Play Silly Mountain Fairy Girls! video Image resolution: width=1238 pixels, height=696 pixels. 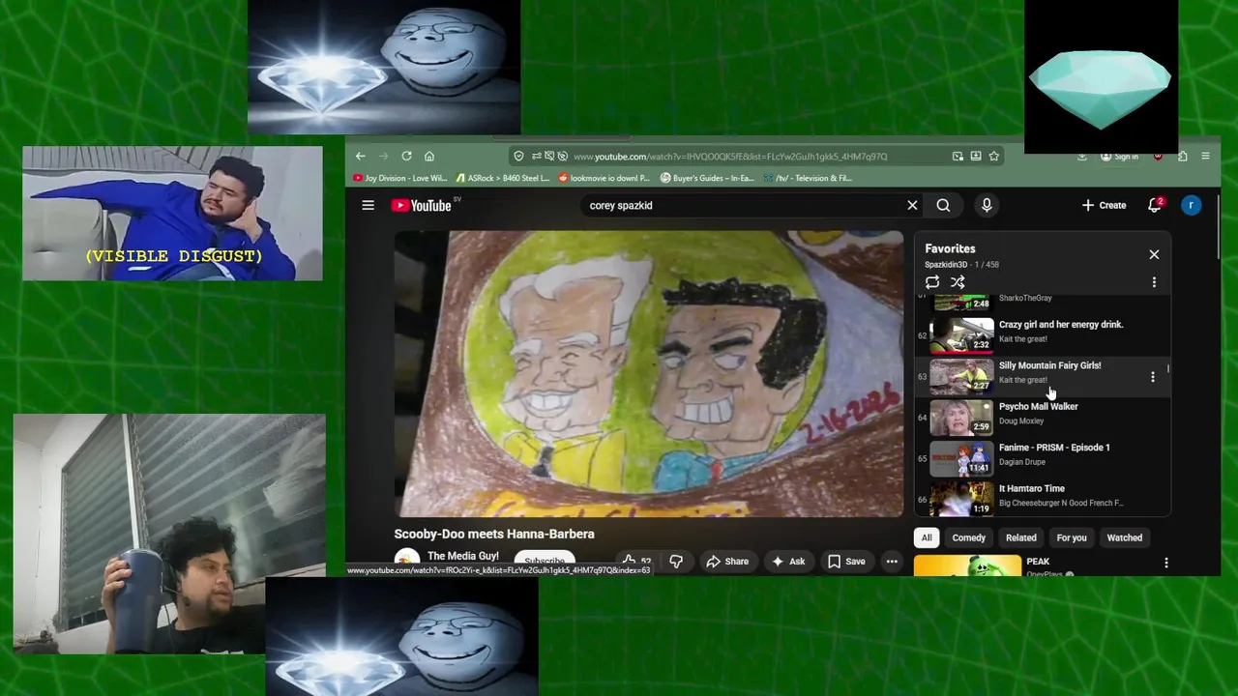[1049, 365]
